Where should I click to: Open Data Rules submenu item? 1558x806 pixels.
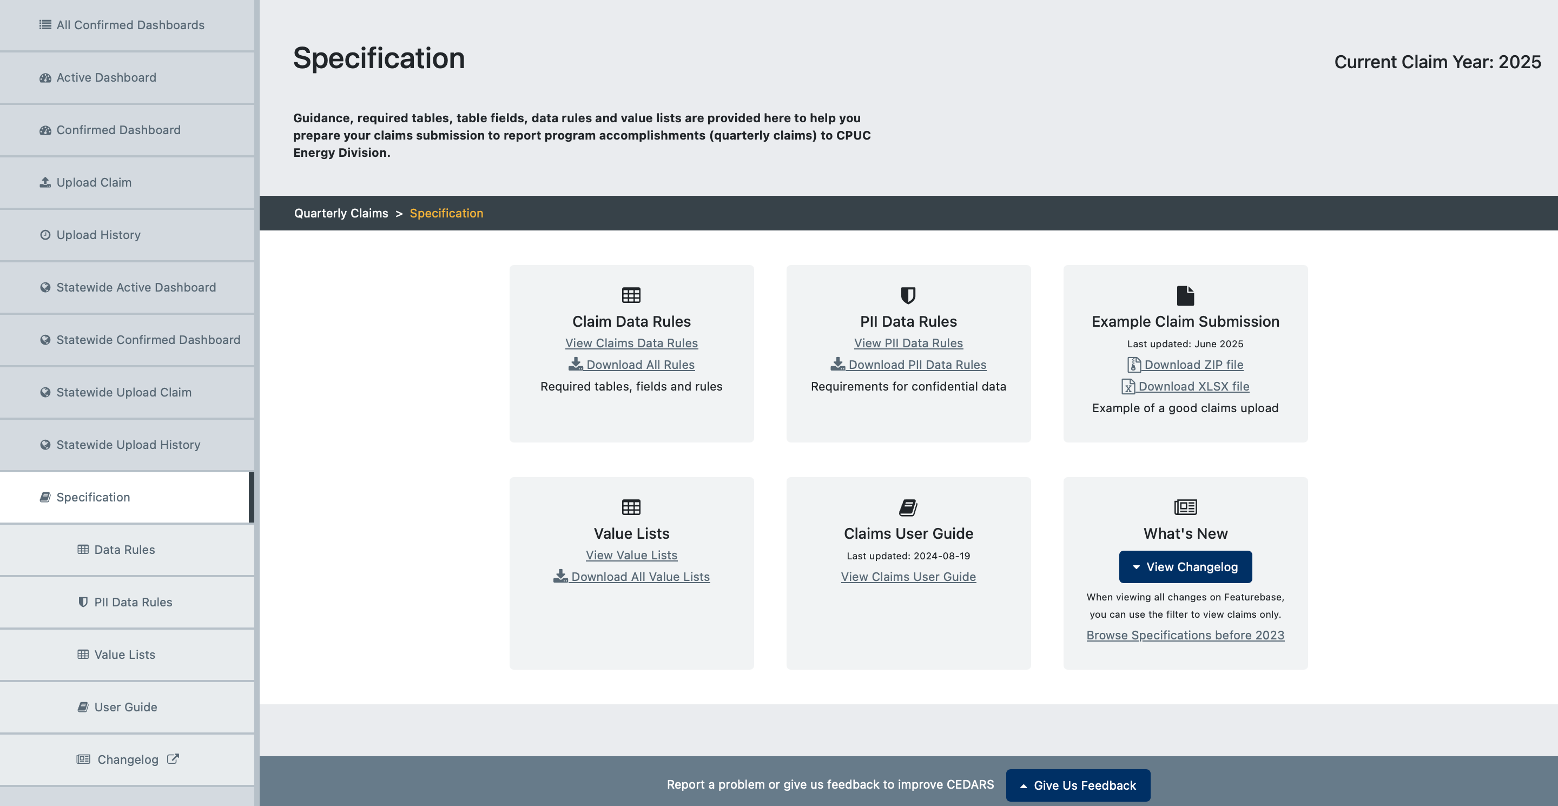point(127,550)
